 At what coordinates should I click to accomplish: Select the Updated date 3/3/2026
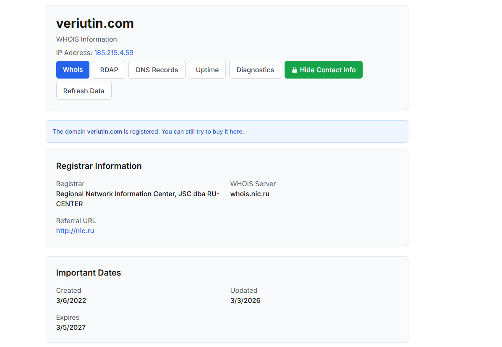click(x=245, y=300)
